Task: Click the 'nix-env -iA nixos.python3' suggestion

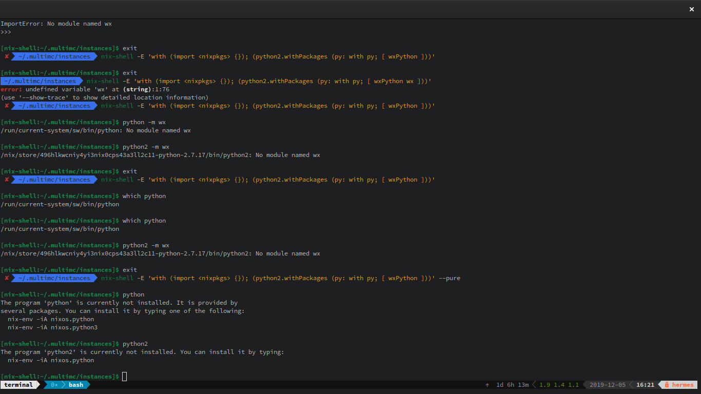Action: point(52,327)
